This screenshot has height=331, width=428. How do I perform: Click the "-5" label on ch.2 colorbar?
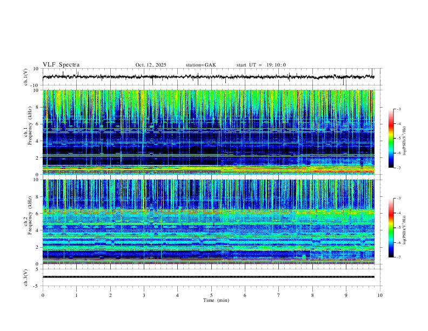(x=398, y=228)
